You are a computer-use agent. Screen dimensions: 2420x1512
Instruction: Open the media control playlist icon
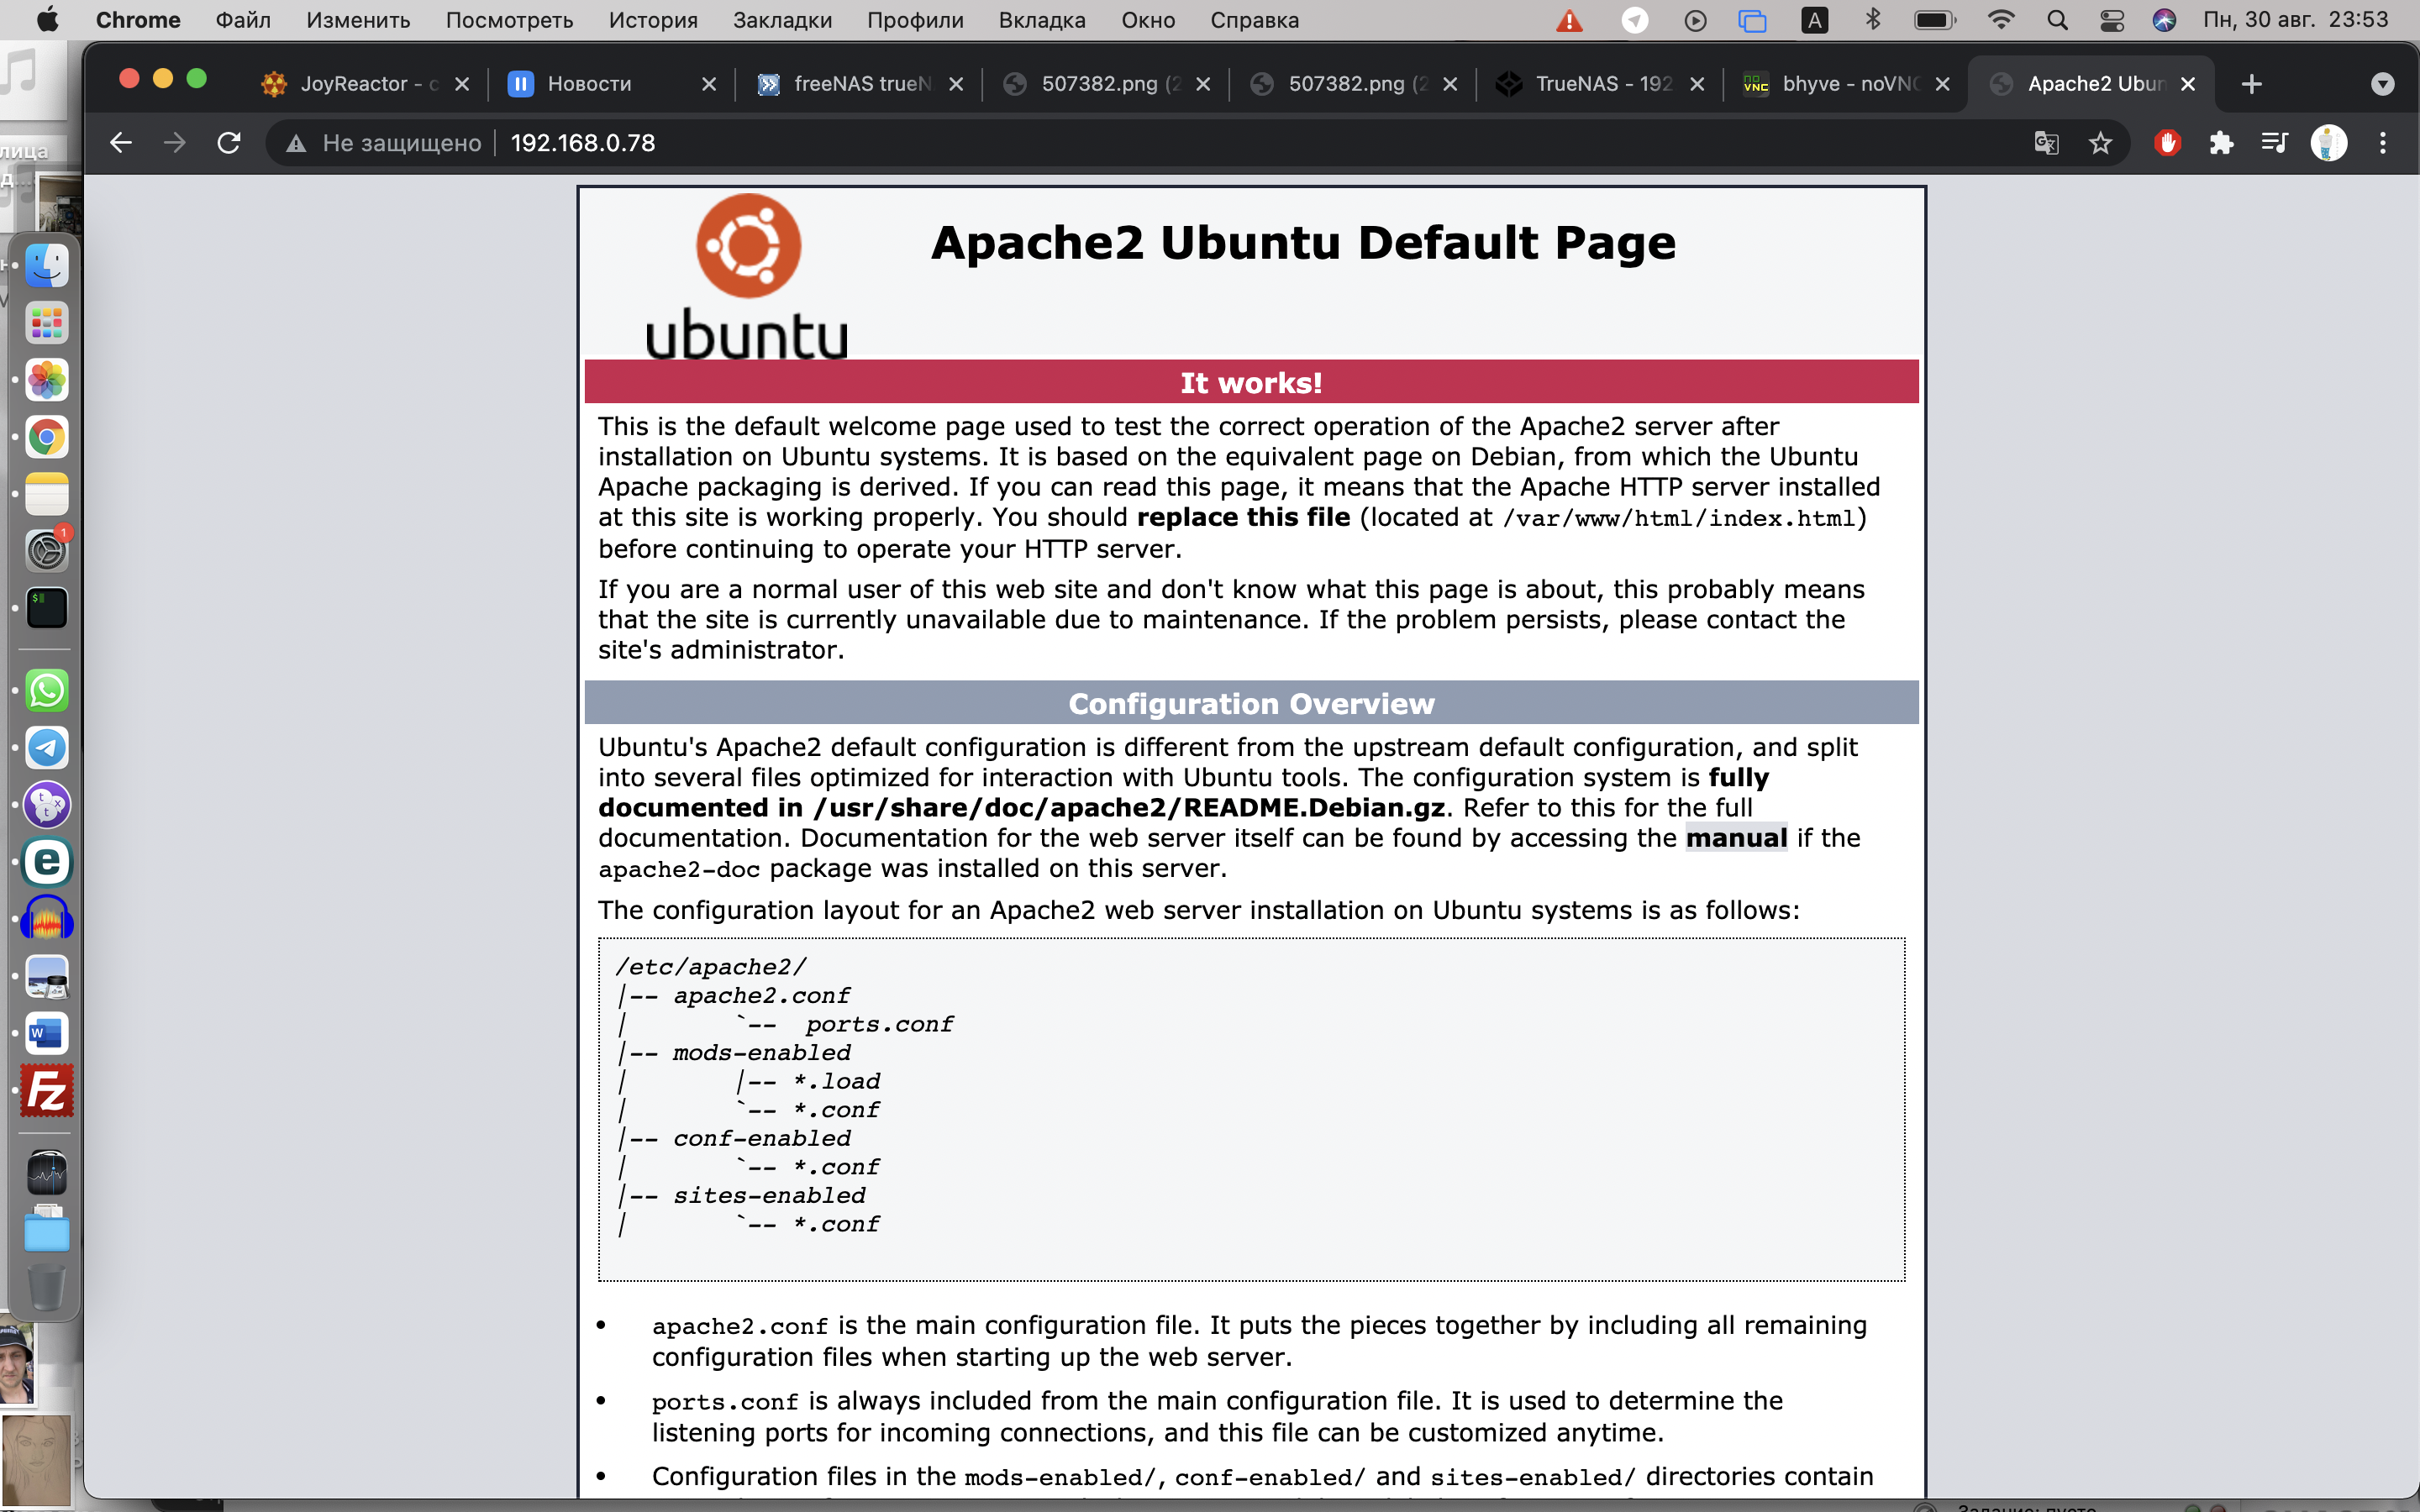2275,143
